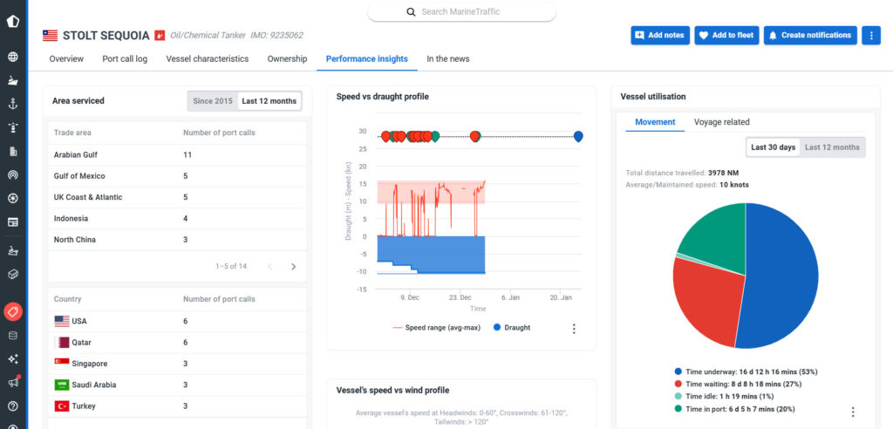Click the magnifier icon in search bar

pos(411,11)
